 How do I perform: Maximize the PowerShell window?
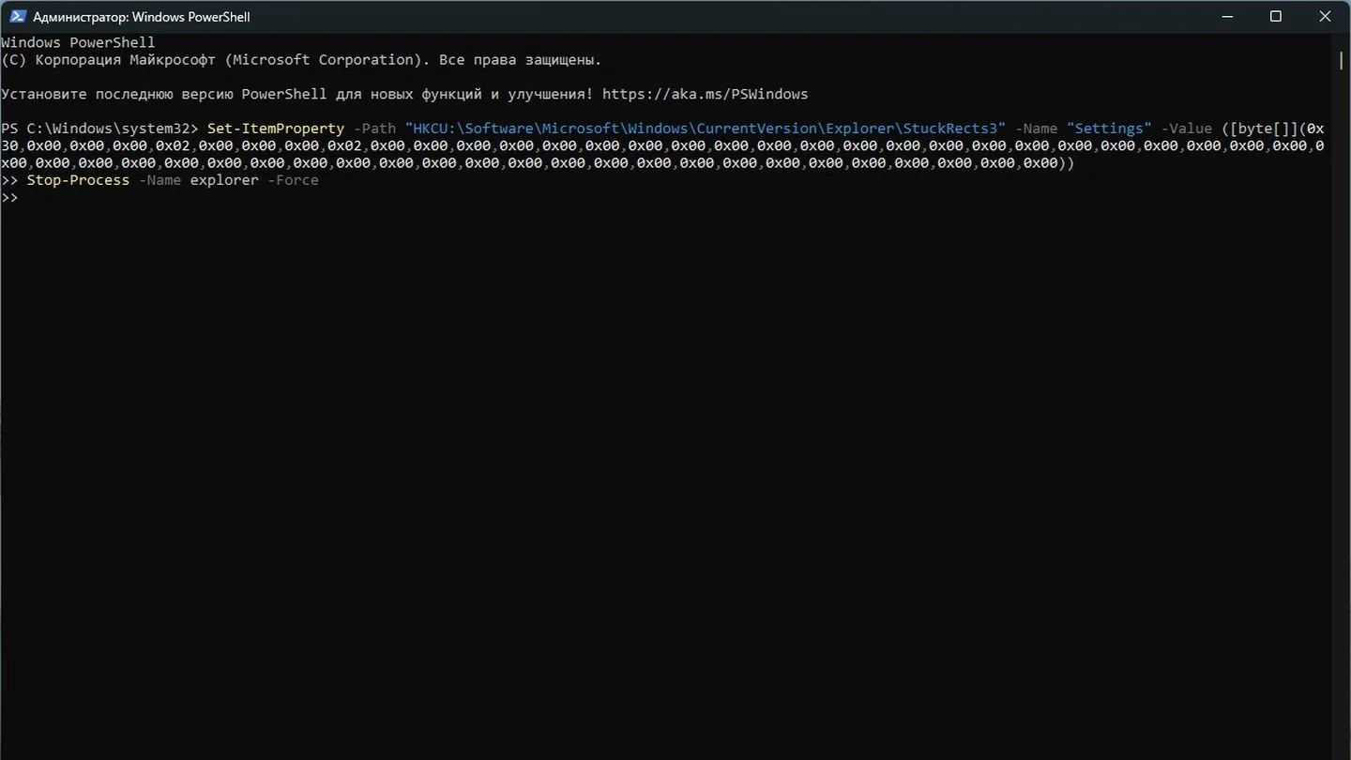pyautogui.click(x=1276, y=16)
